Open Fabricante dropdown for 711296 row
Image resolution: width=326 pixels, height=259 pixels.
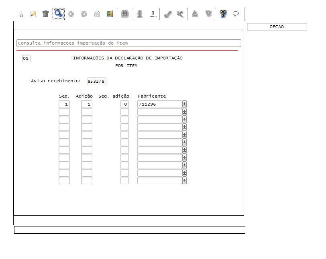(184, 104)
